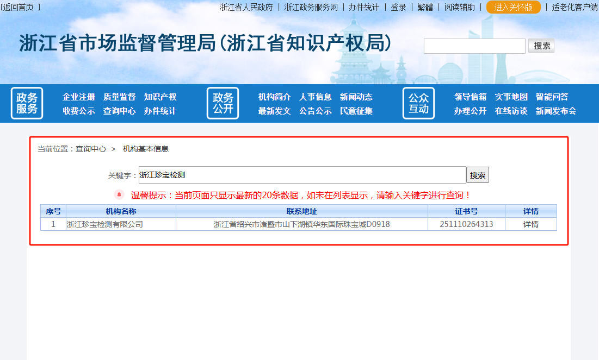Image resolution: width=599 pixels, height=360 pixels.
Task: Click the 序号 column header
Action: coord(53,211)
